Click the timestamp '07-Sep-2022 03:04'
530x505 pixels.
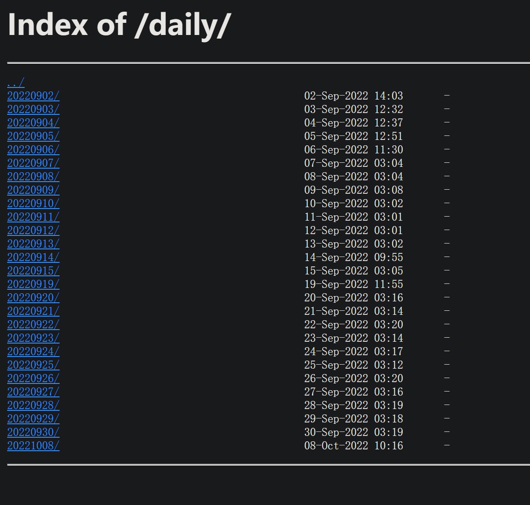(x=353, y=163)
